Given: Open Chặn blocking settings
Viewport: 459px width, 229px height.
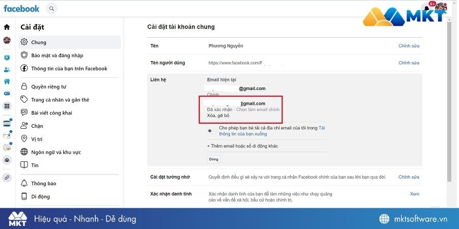Looking at the screenshot, I should pos(69,126).
